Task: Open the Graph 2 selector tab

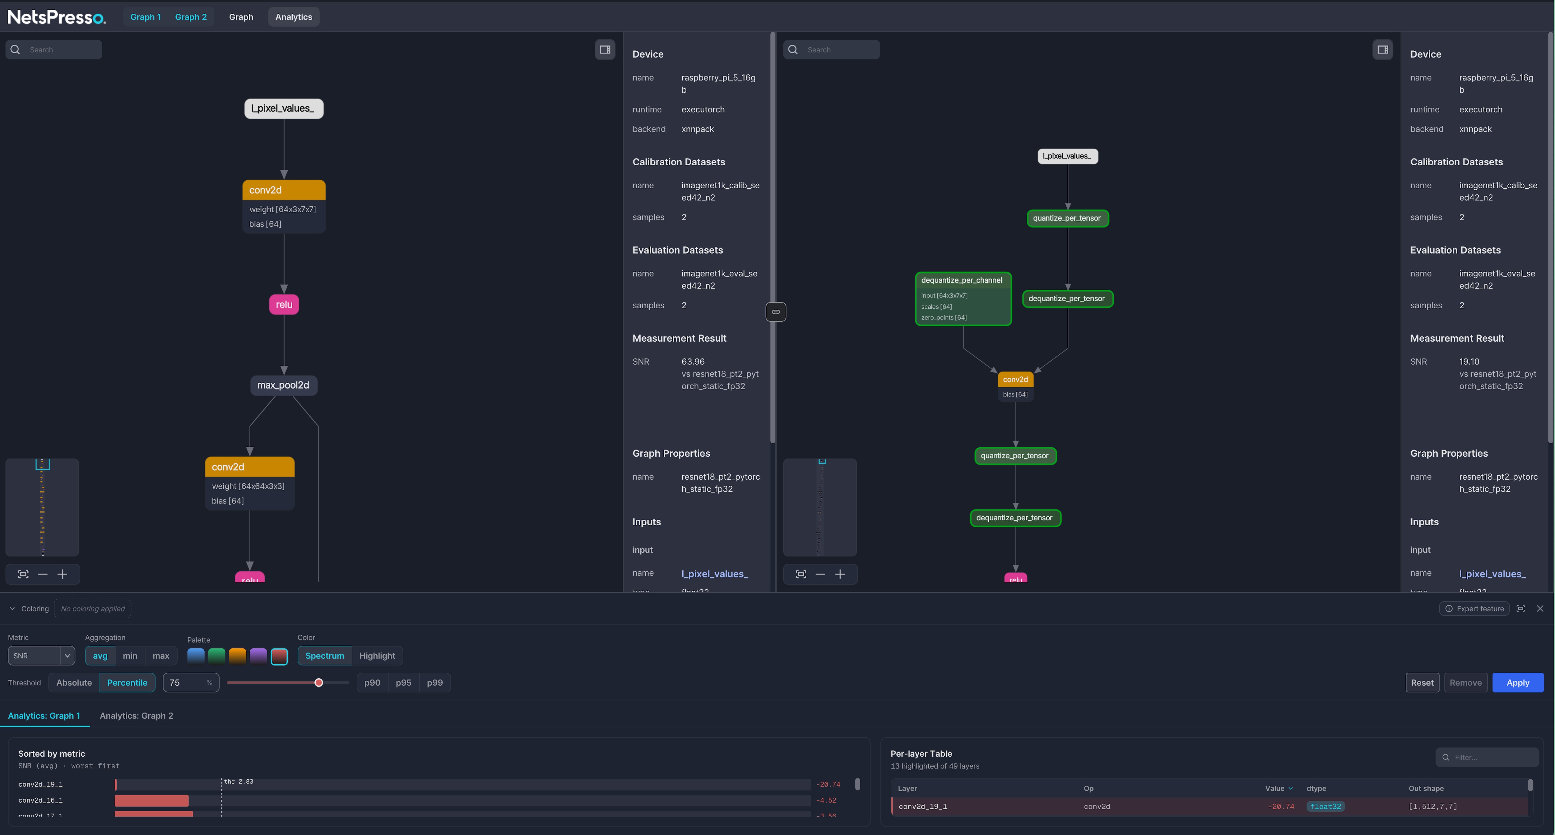Action: point(191,17)
